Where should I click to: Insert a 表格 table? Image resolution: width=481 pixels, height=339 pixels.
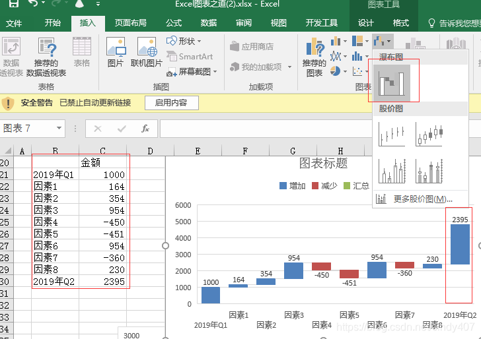click(82, 52)
